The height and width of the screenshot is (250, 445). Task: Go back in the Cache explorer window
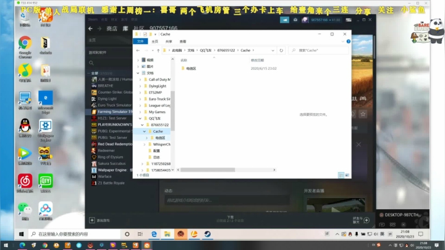point(138,50)
